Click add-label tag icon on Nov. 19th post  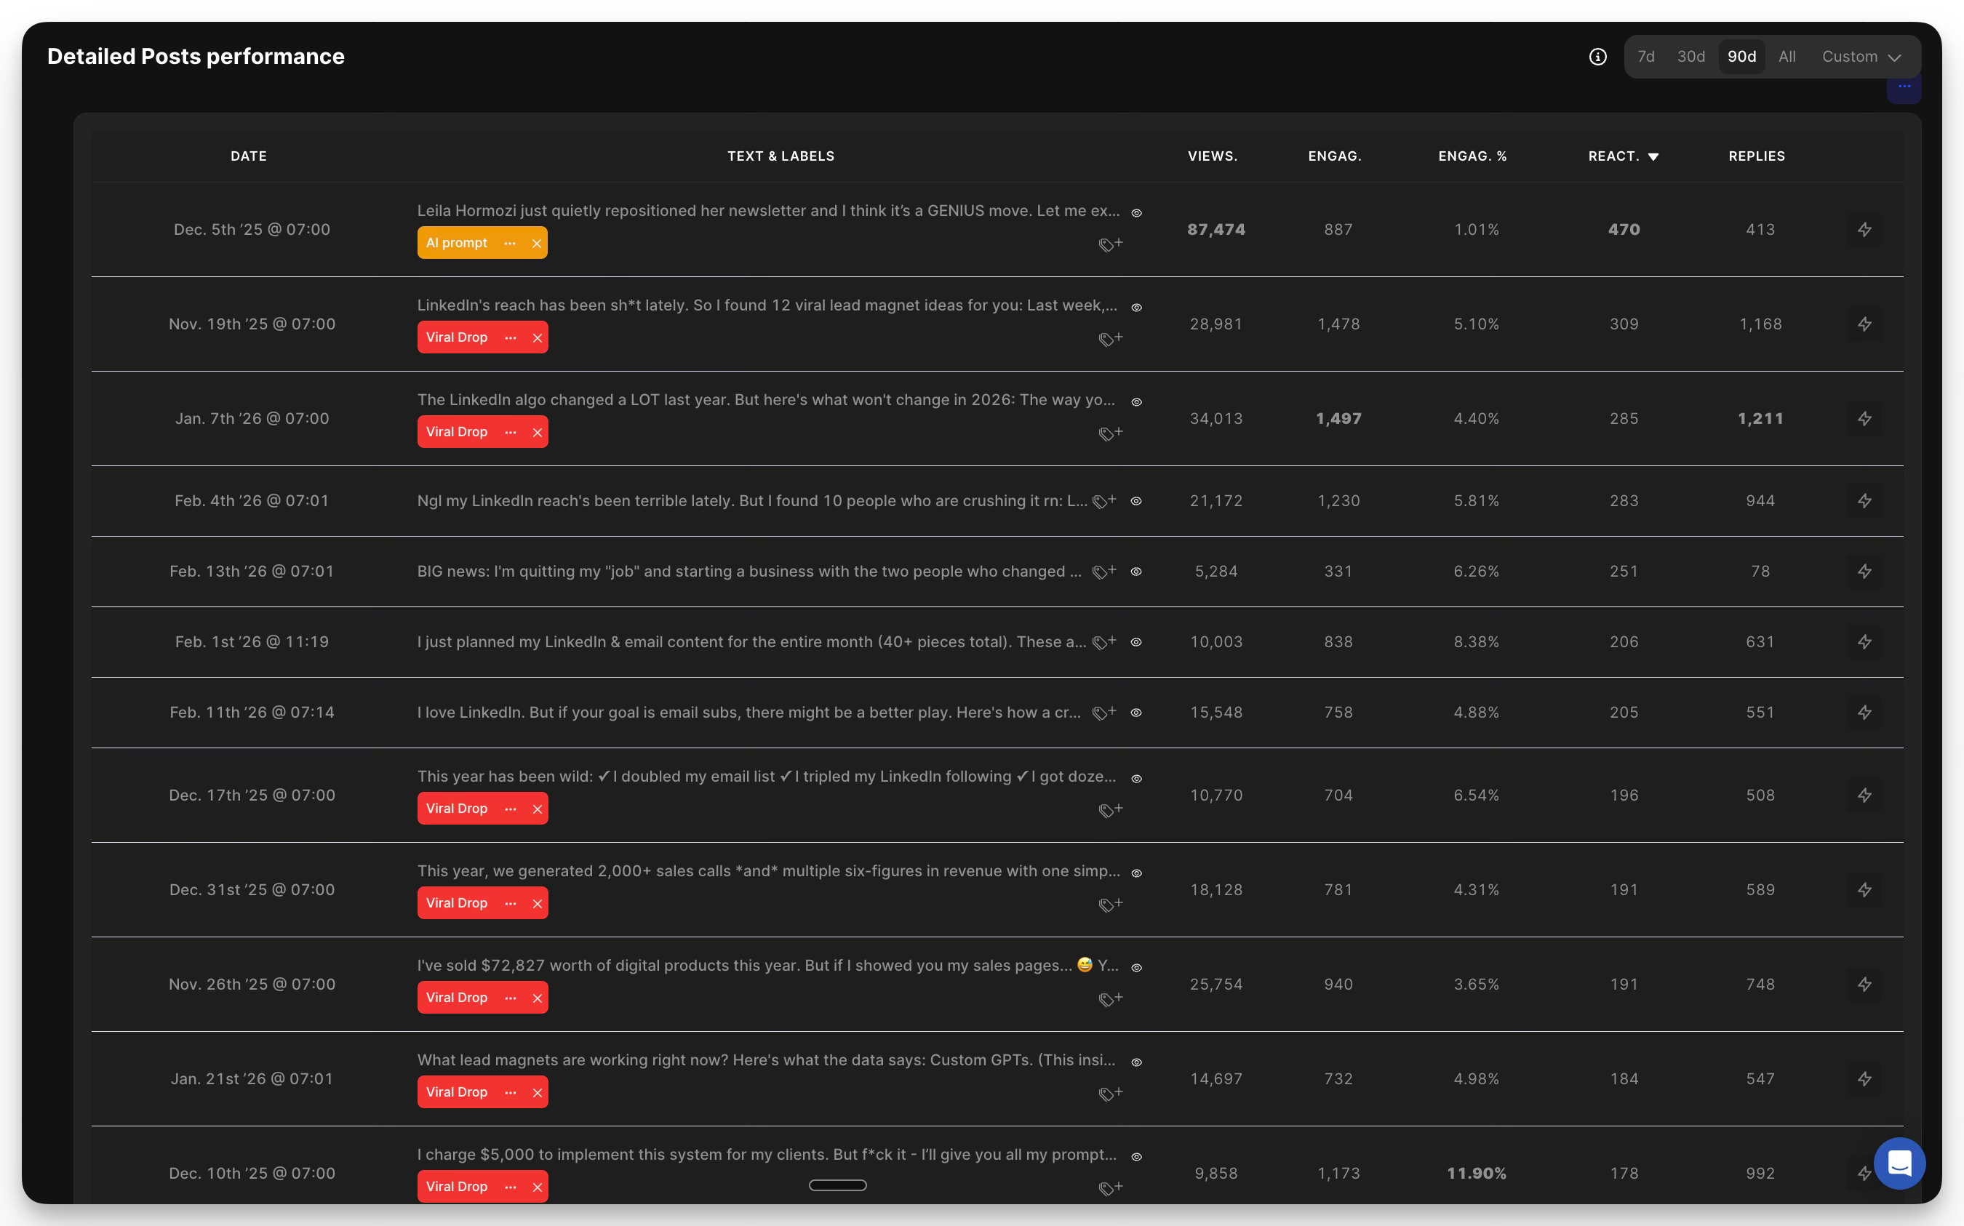point(1110,338)
